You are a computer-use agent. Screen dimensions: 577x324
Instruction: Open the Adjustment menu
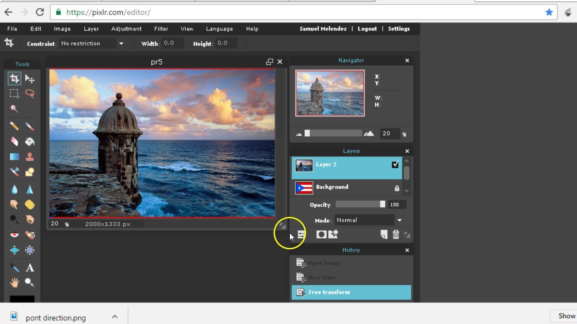pyautogui.click(x=126, y=28)
